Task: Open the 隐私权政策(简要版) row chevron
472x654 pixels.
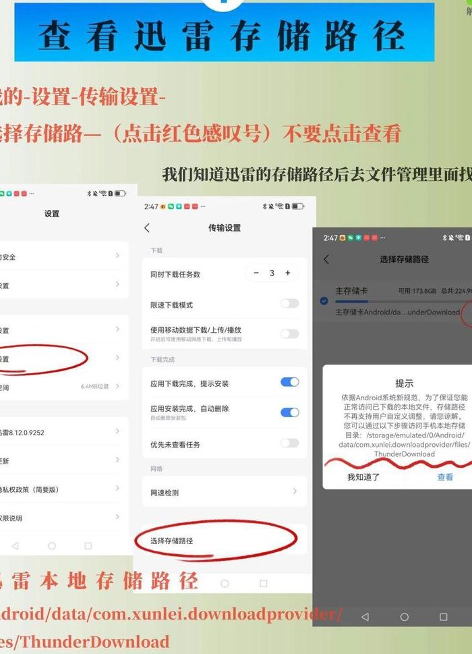Action: point(117,488)
